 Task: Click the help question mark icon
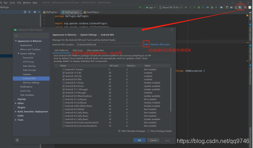(x=17, y=140)
